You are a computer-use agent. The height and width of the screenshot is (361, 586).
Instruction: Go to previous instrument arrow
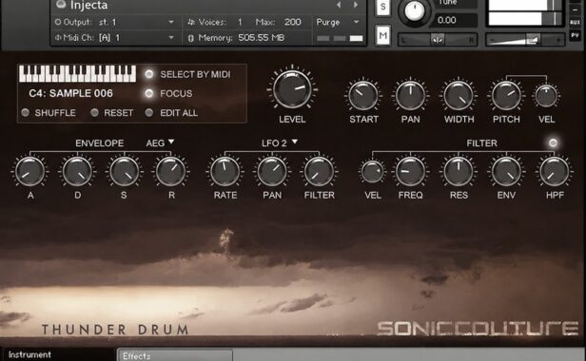point(339,5)
